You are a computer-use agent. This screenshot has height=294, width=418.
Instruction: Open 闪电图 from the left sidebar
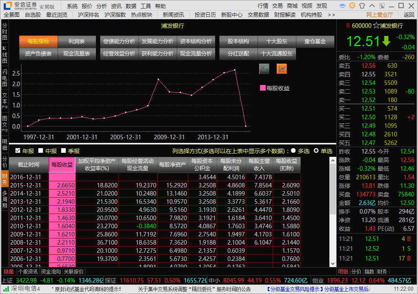(4, 78)
